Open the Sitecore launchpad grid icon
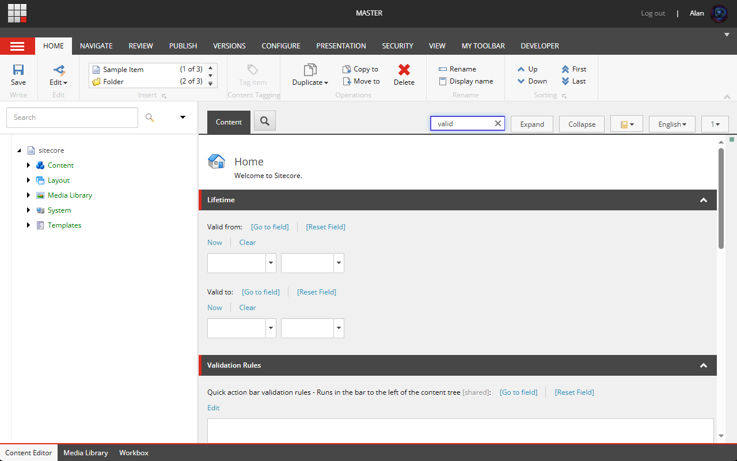This screenshot has width=737, height=461. 17,13
